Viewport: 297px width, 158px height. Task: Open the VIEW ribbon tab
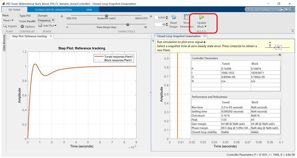click(89, 10)
